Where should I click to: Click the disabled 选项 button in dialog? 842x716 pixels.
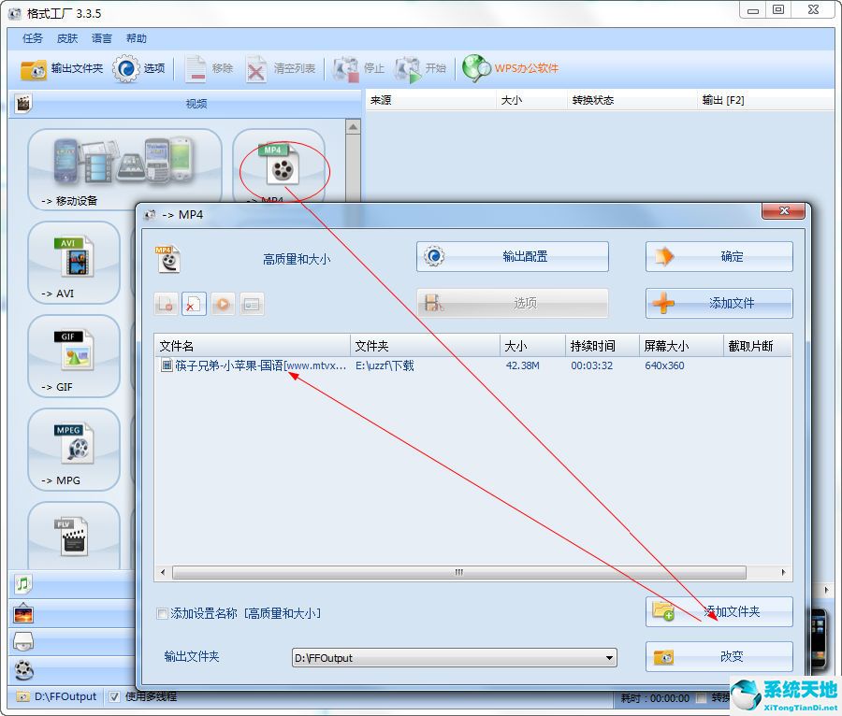(x=513, y=303)
